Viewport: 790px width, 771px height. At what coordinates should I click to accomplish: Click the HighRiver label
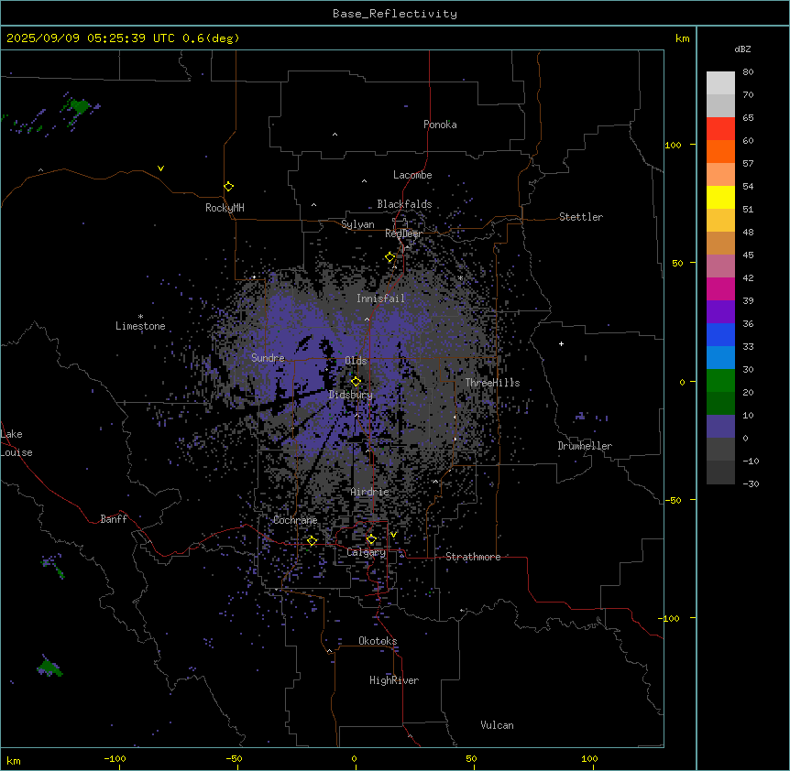[x=393, y=680]
